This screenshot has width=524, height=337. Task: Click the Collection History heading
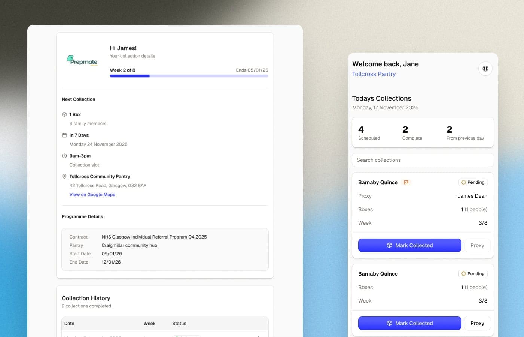(x=86, y=298)
